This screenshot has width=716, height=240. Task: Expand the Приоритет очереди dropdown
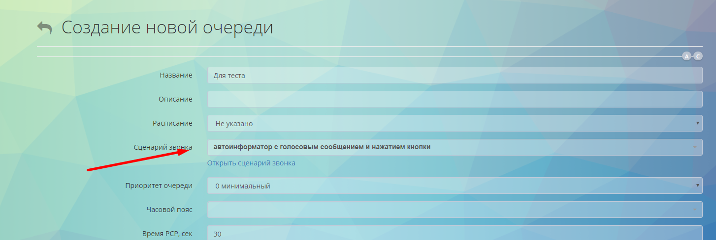[455, 186]
